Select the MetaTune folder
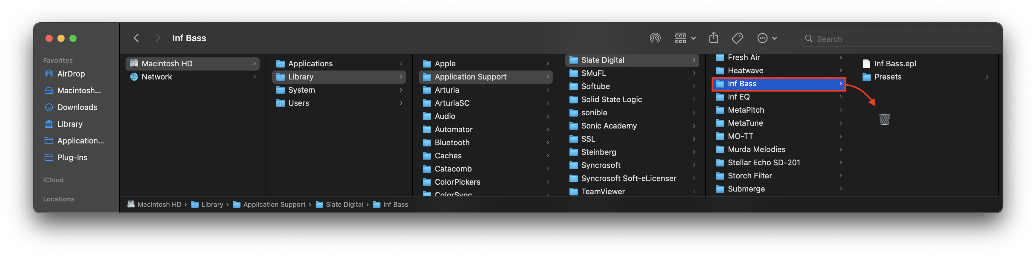Image resolution: width=1036 pixels, height=257 pixels. click(x=778, y=123)
